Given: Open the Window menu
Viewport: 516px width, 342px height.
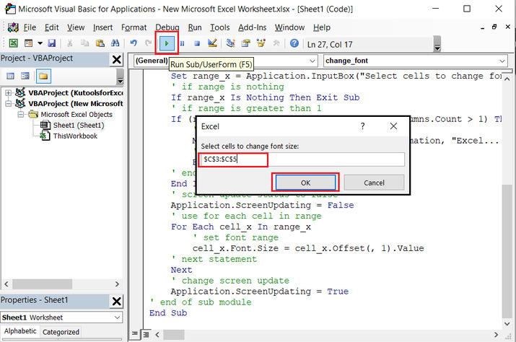Looking at the screenshot, I should tap(289, 27).
